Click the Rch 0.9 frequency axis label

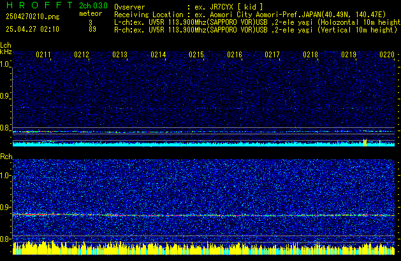(4, 207)
